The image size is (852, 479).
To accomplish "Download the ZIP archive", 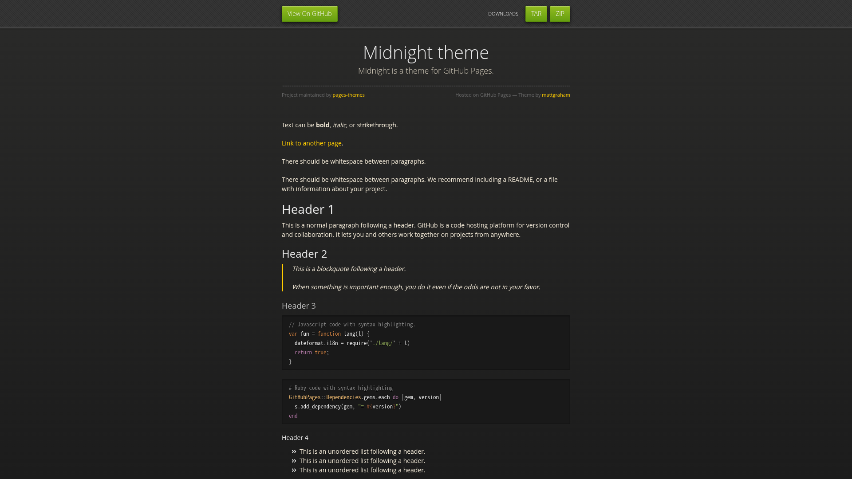I will click(x=559, y=13).
